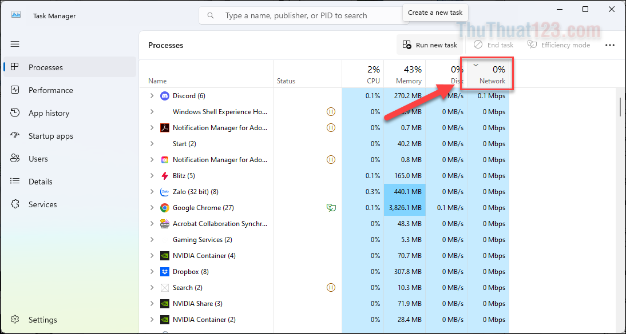This screenshot has width=626, height=334.
Task: Sort processes by the Name column
Action: (206, 74)
